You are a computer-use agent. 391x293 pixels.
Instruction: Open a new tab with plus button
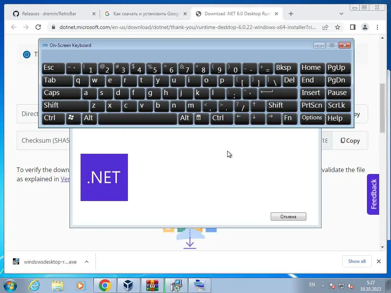coord(291,14)
